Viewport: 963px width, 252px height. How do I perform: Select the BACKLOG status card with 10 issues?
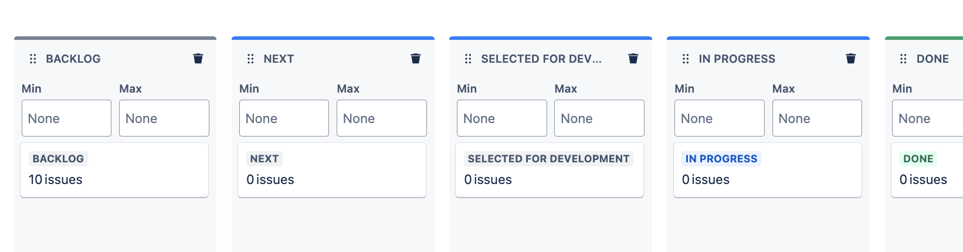[114, 170]
